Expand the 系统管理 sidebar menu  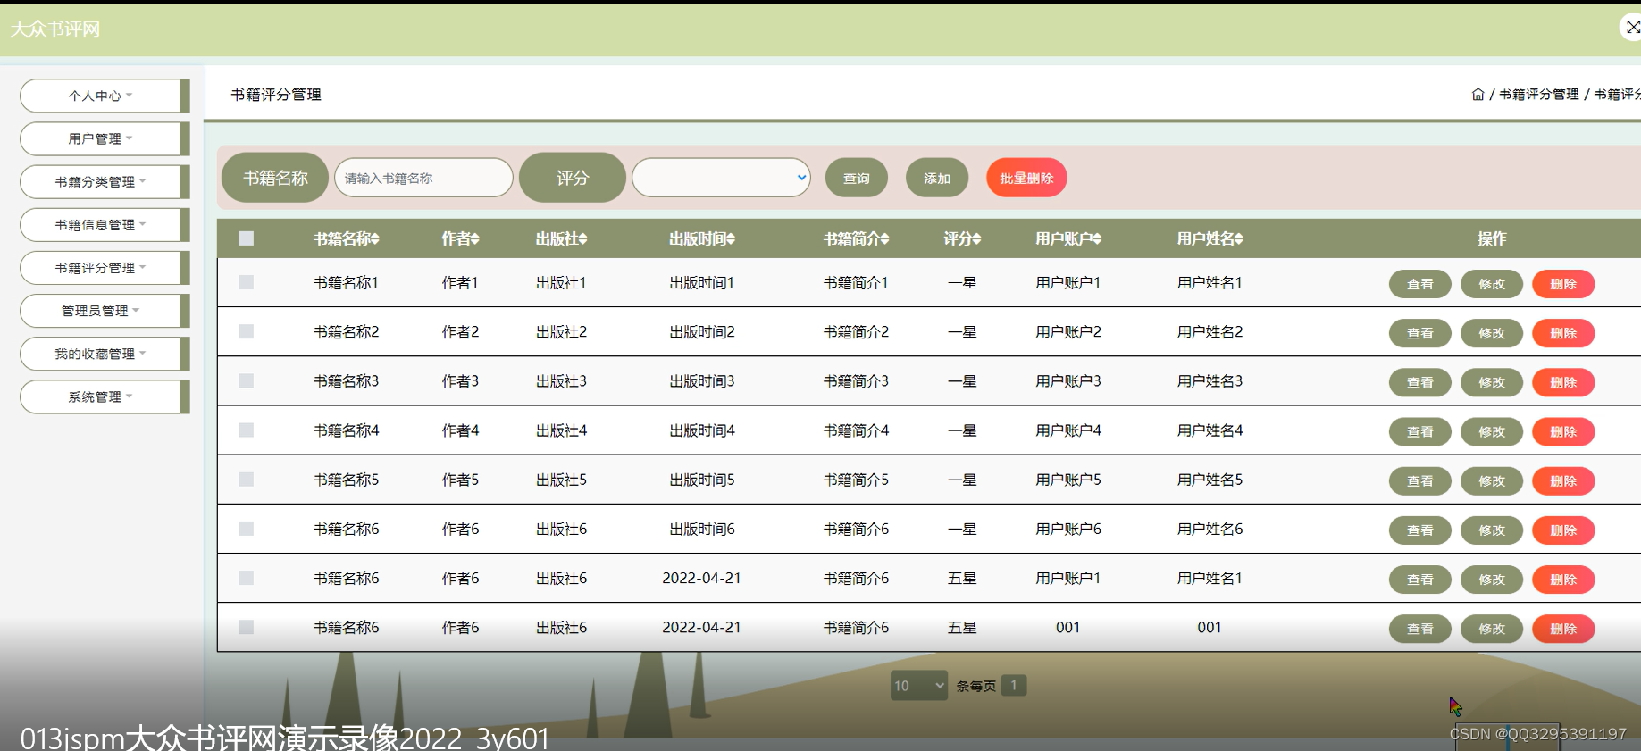[105, 396]
